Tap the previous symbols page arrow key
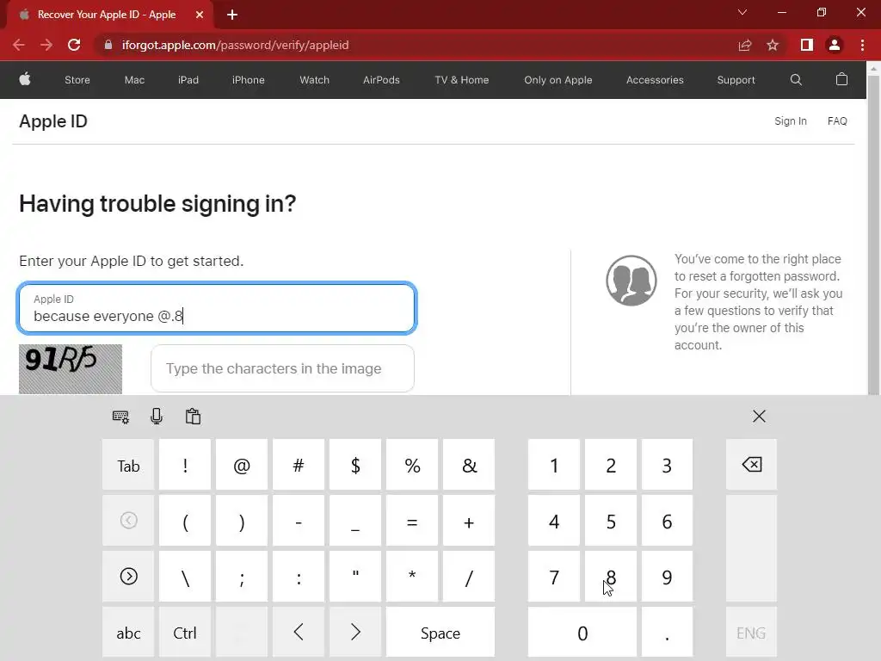881x661 pixels. (128, 521)
